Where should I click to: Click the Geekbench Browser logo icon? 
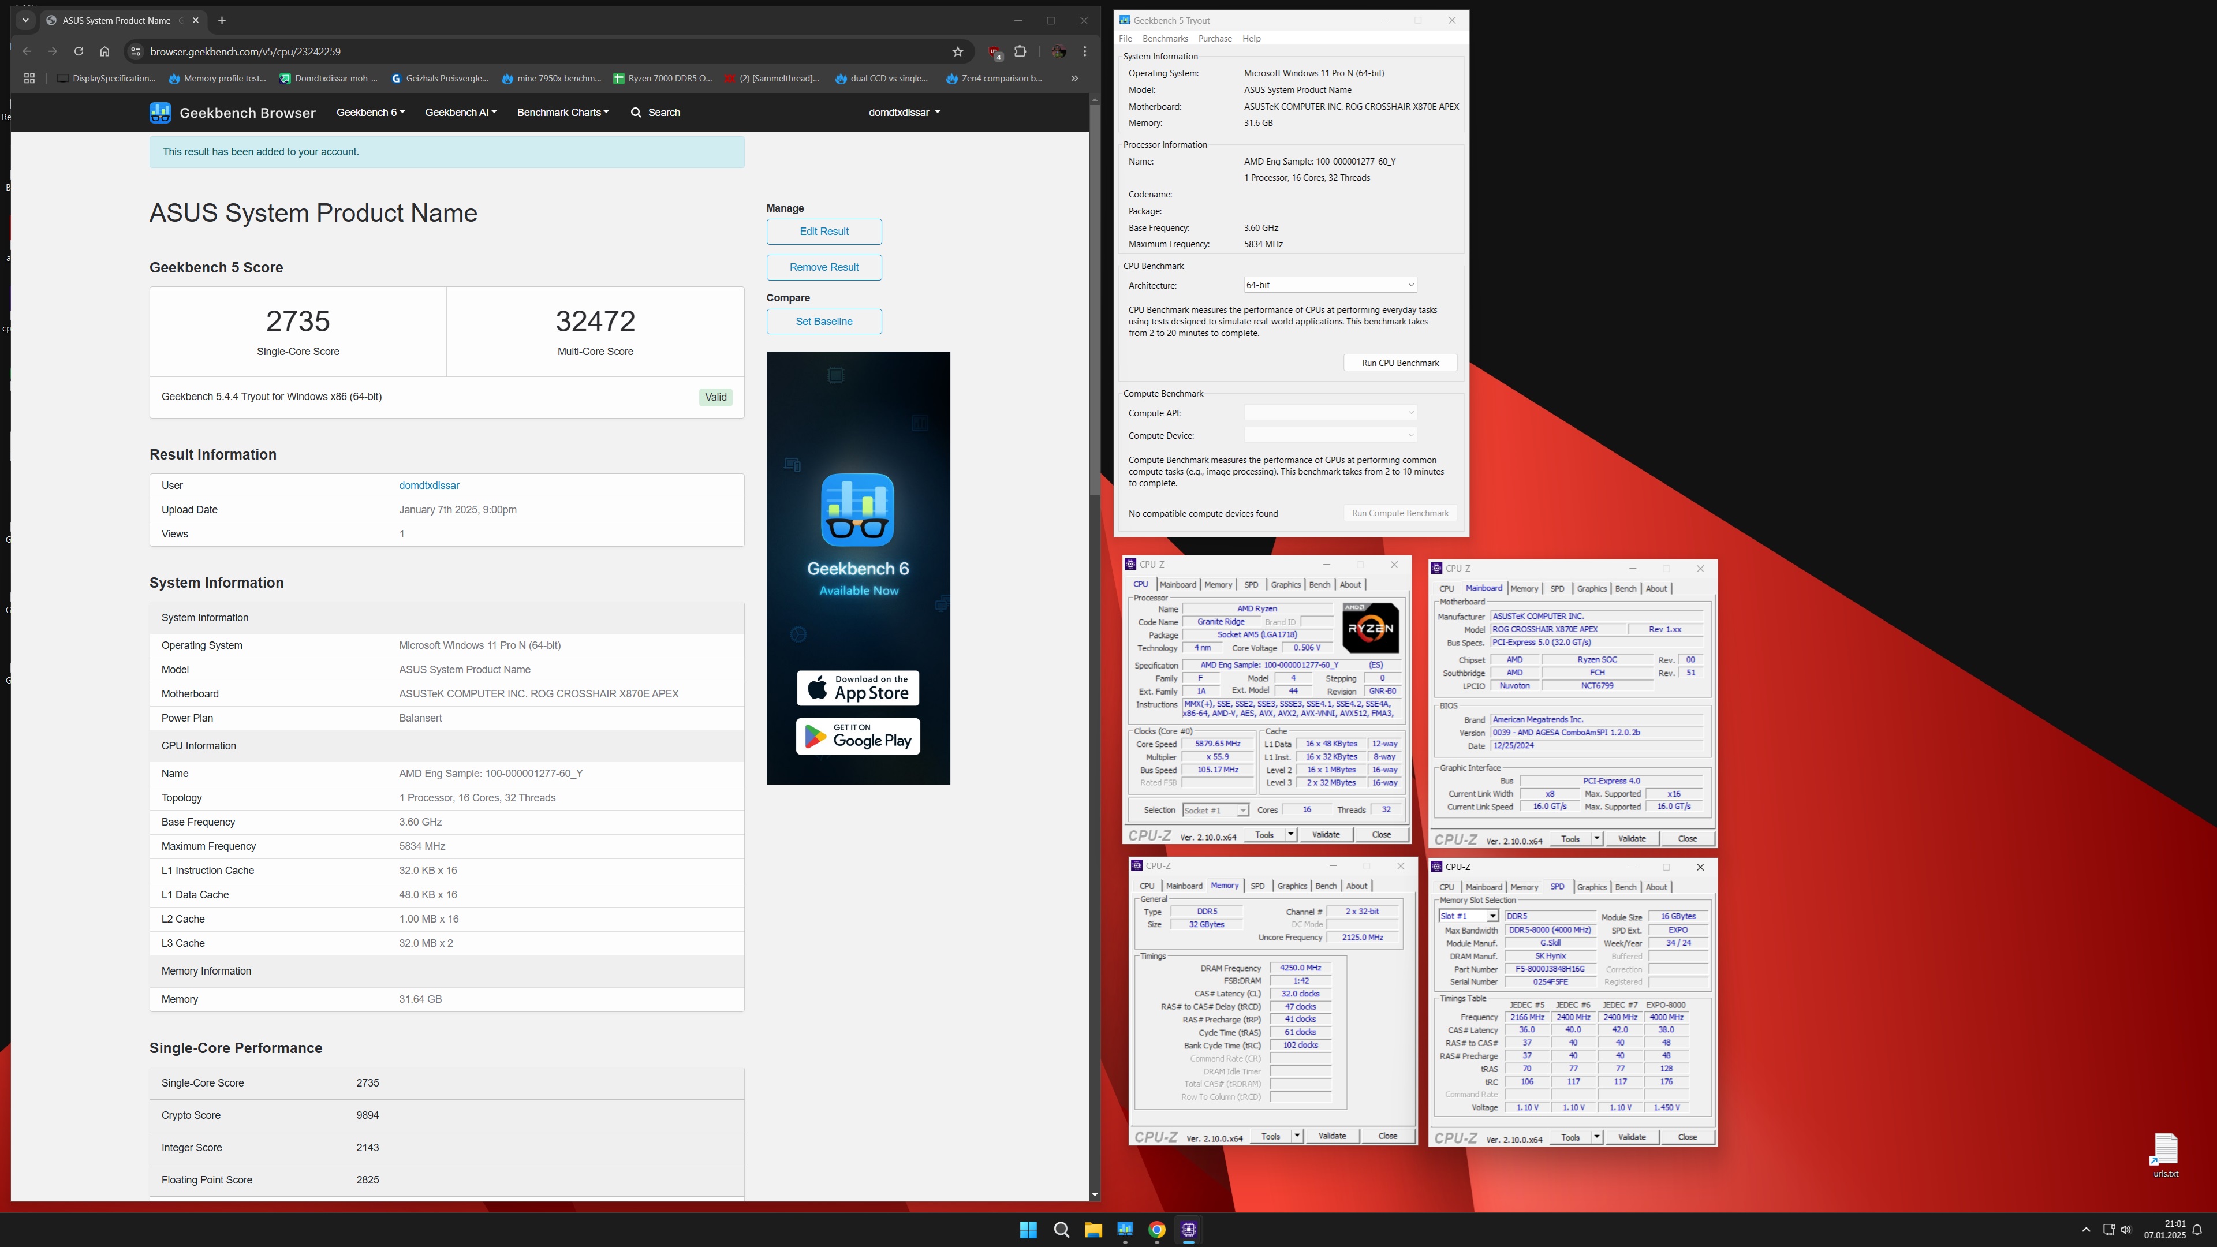tap(160, 113)
